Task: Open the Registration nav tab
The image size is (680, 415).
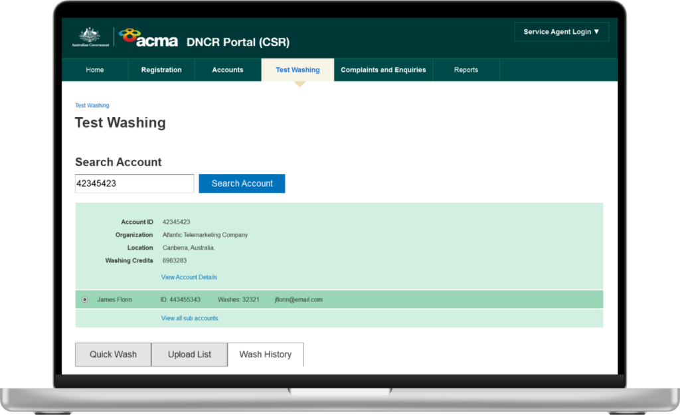Action: 161,70
